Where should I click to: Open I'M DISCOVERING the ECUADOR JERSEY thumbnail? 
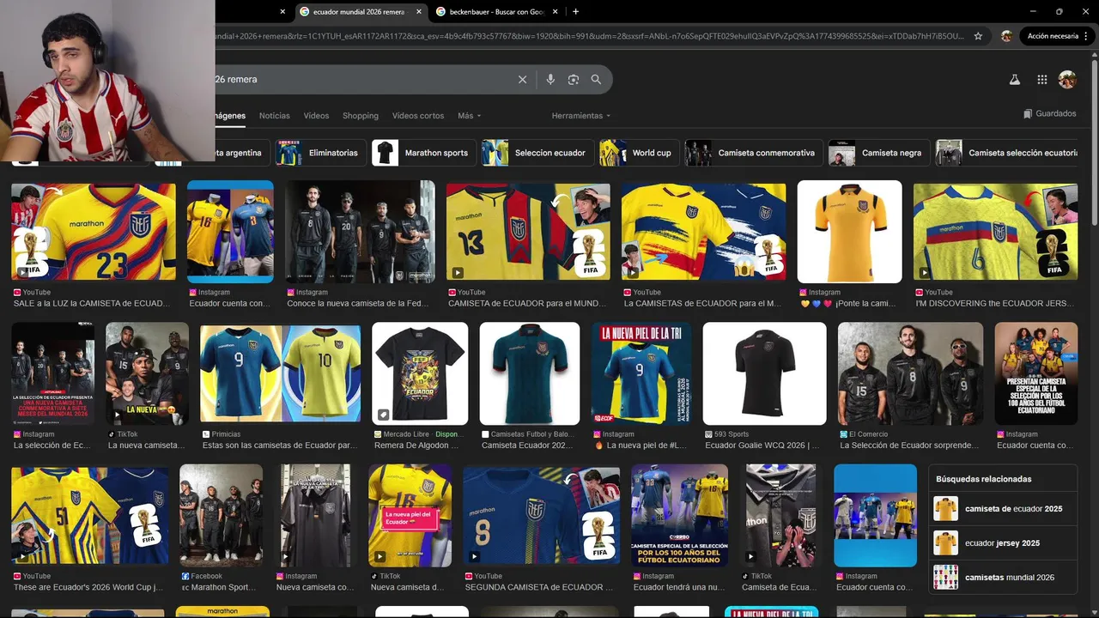[995, 231]
